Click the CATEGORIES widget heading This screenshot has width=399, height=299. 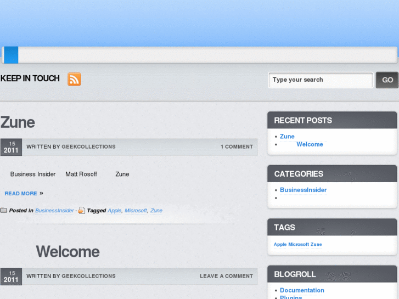coord(299,174)
